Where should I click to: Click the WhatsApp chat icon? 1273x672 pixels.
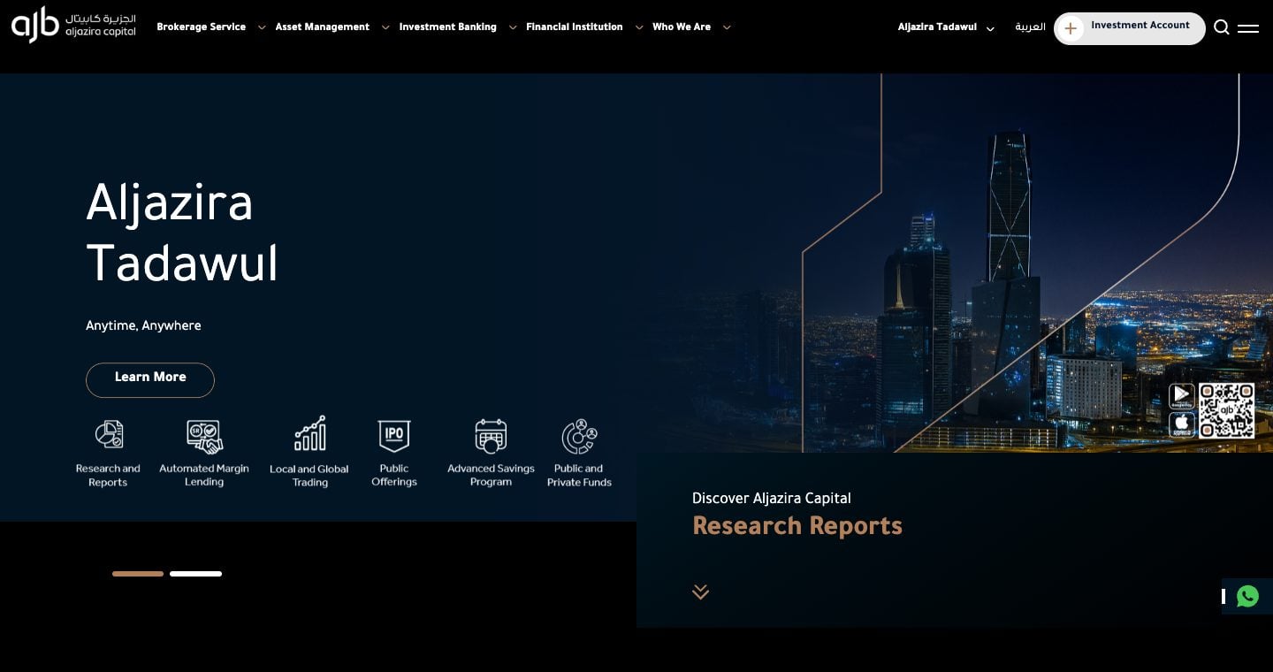[x=1247, y=596]
